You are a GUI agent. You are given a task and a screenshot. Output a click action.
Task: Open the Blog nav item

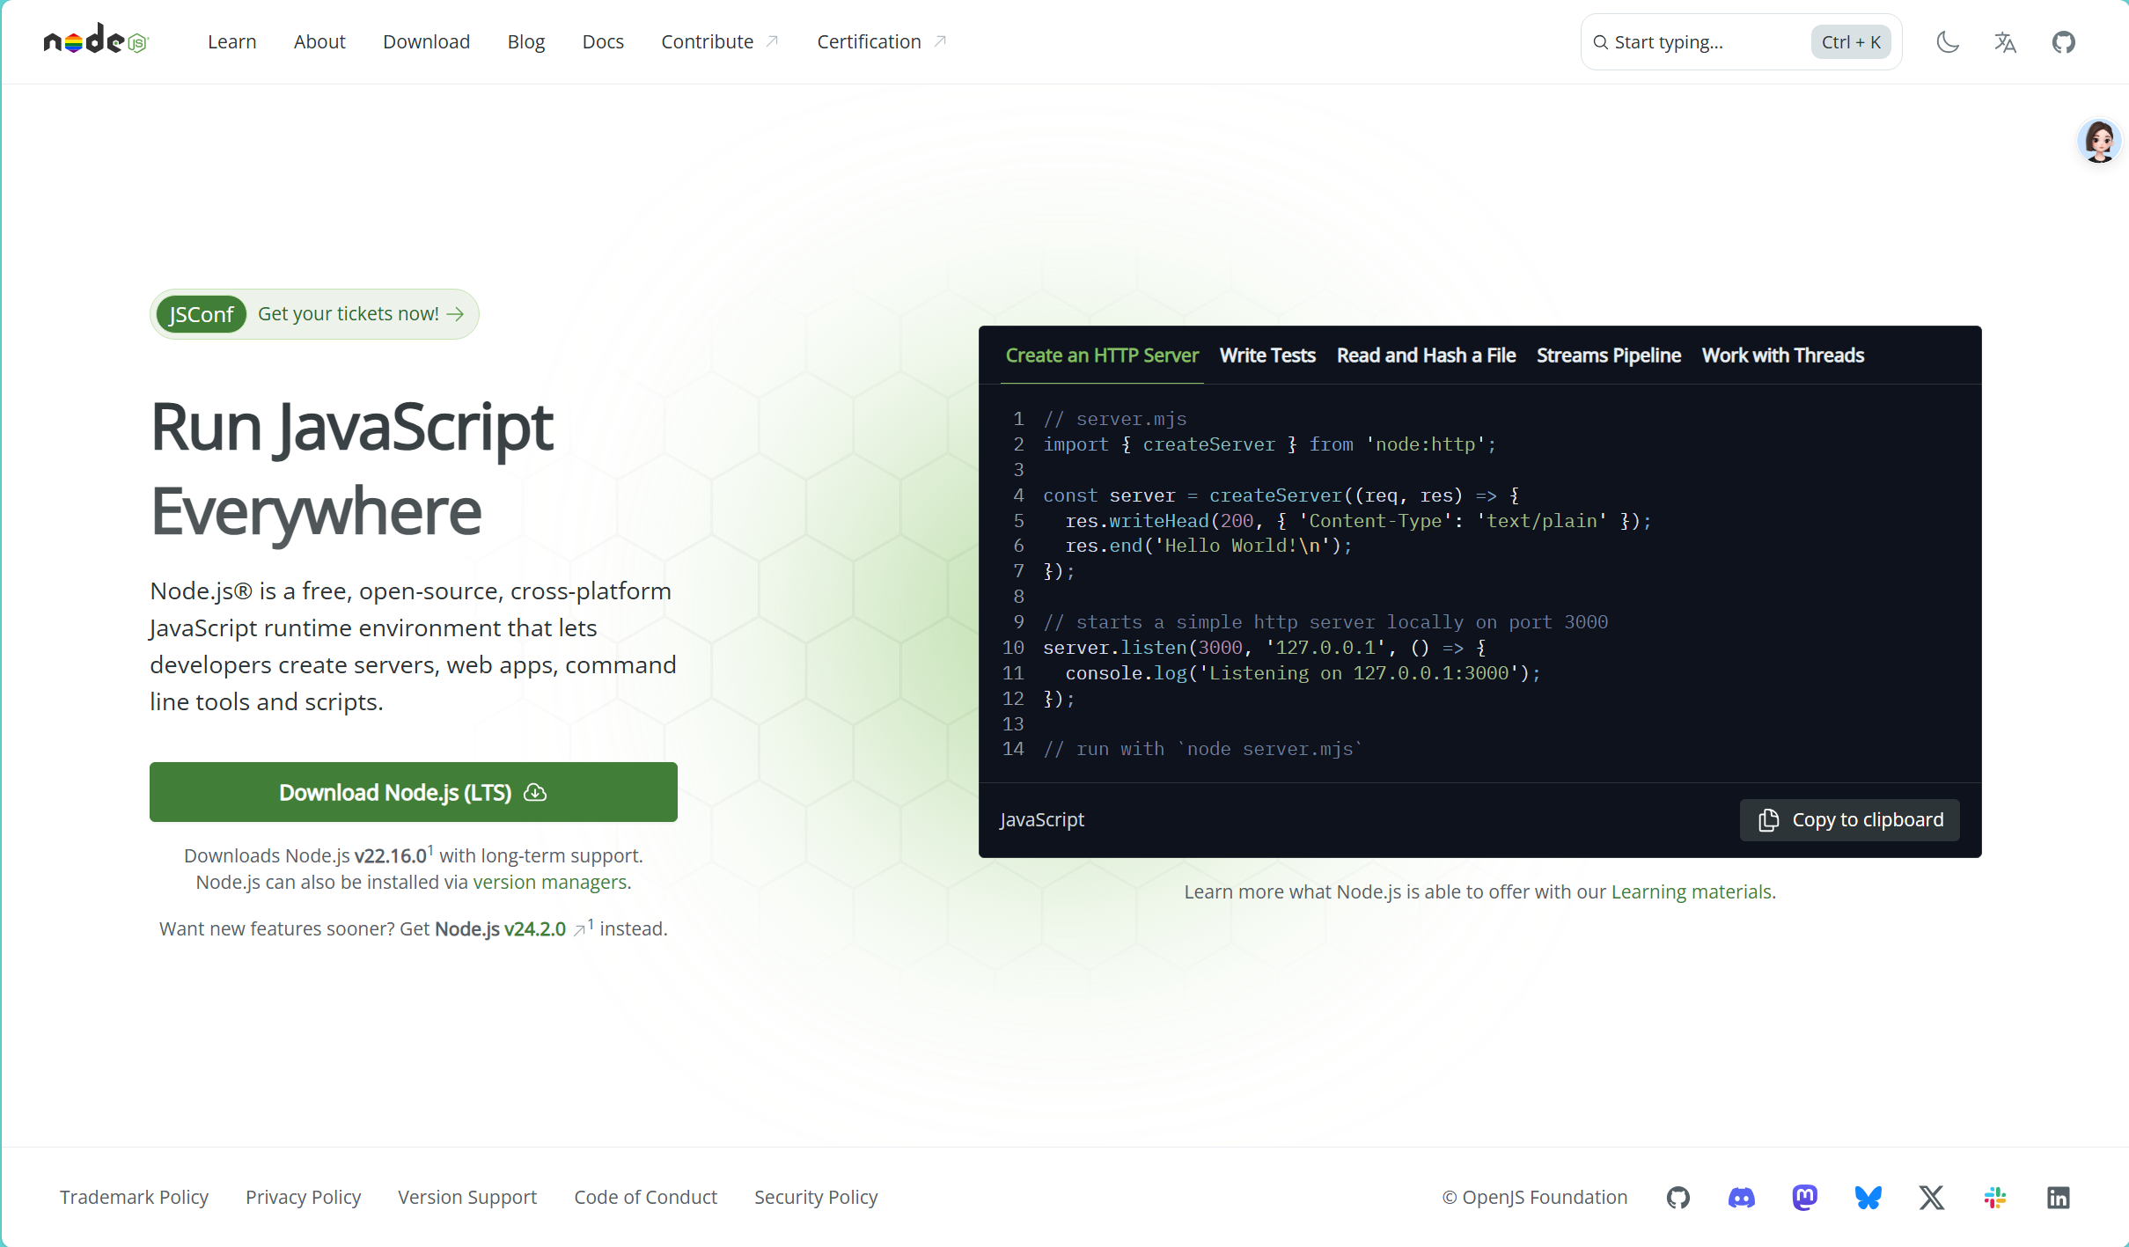[x=526, y=41]
